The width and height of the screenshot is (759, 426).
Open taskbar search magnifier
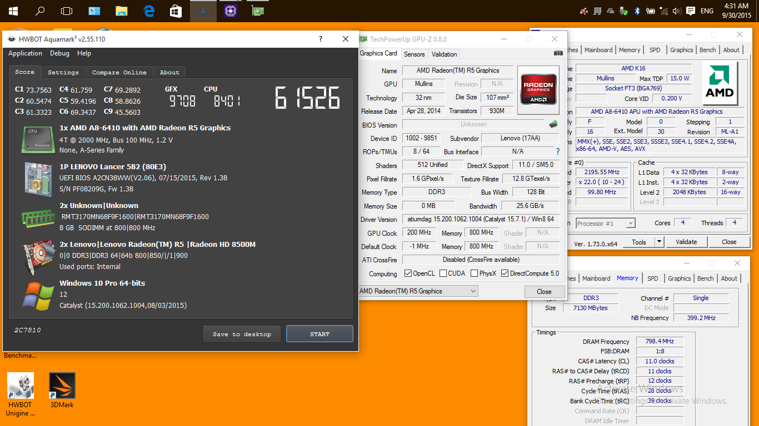(x=40, y=11)
